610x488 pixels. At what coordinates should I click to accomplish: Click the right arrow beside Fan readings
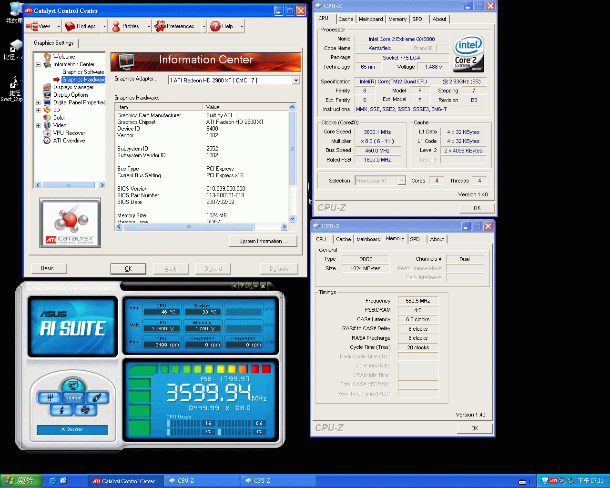(x=272, y=342)
